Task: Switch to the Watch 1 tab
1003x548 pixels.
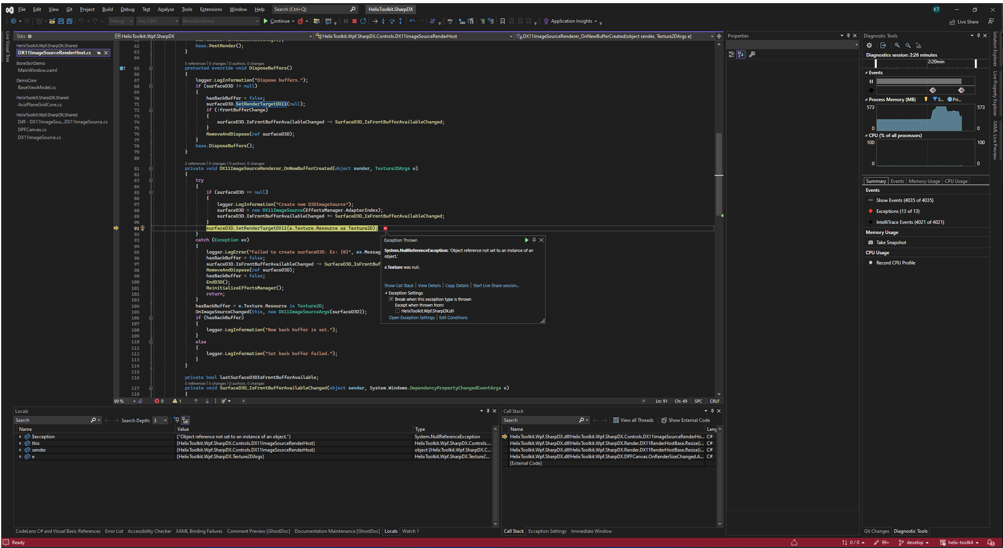Action: pos(410,531)
